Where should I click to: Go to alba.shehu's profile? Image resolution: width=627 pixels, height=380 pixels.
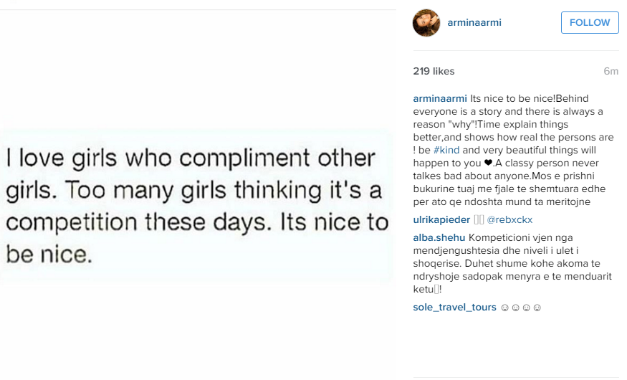tap(437, 237)
